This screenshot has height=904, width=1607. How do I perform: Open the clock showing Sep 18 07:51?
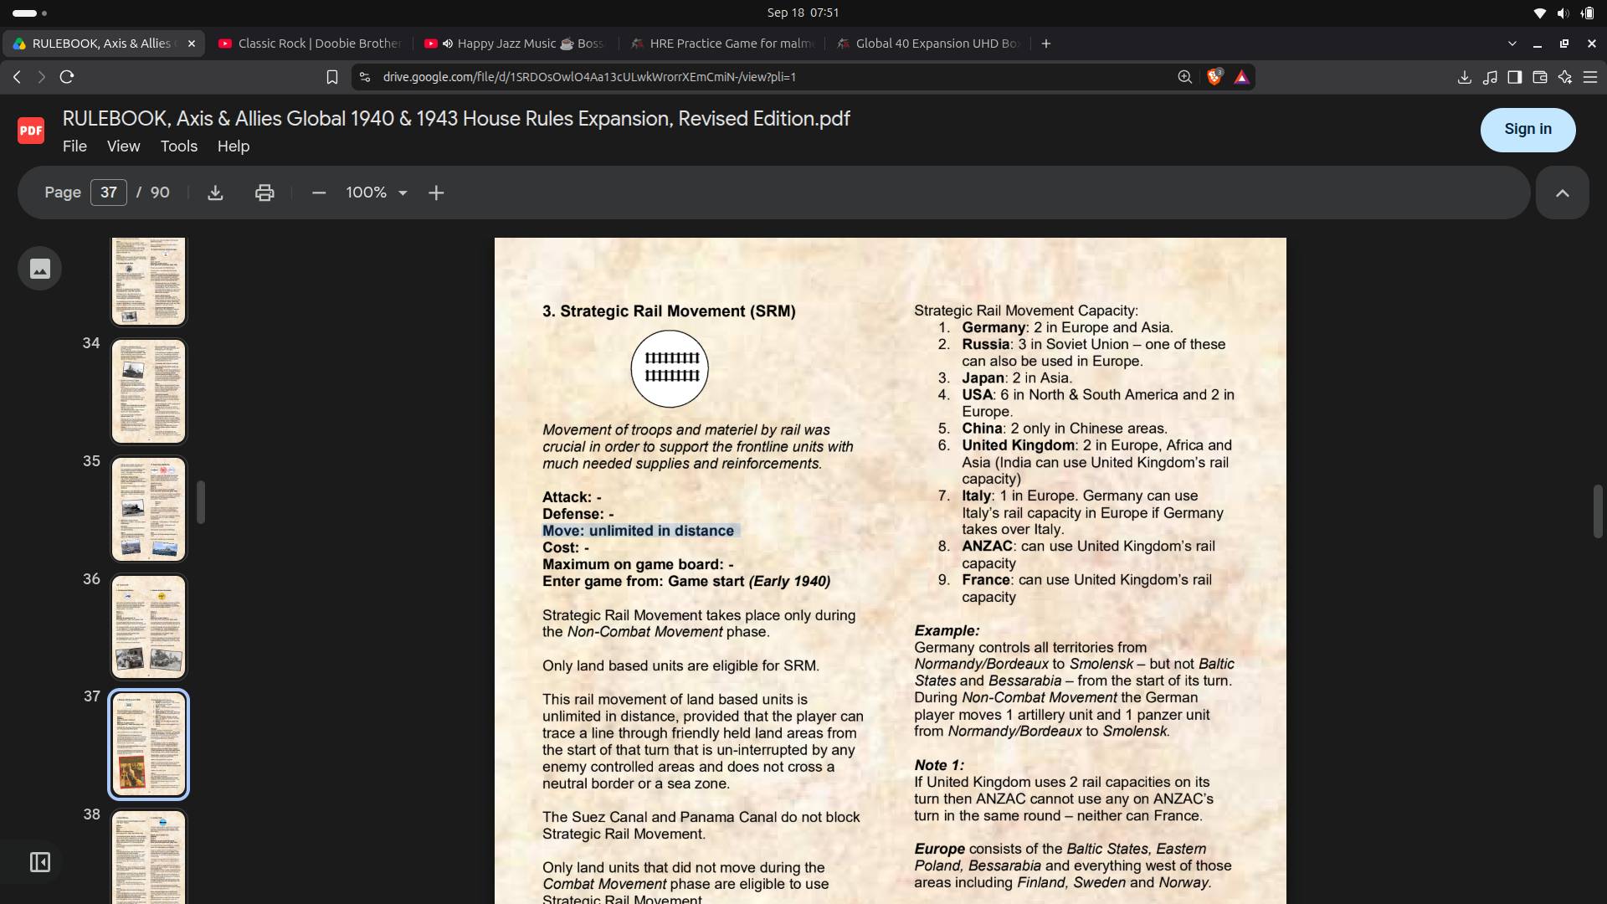click(x=803, y=13)
